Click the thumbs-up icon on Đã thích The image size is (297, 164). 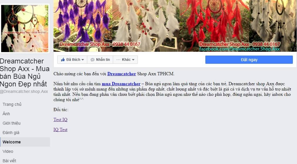point(63,60)
